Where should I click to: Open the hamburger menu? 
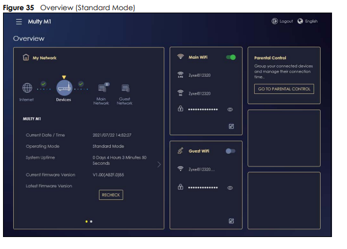point(19,22)
